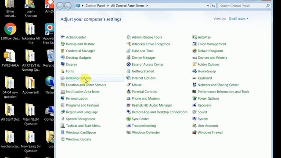
Task: Click the Forward navigation button
Action: [x=68, y=6]
